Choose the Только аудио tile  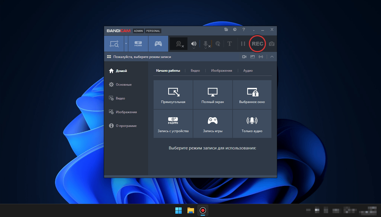click(x=252, y=124)
